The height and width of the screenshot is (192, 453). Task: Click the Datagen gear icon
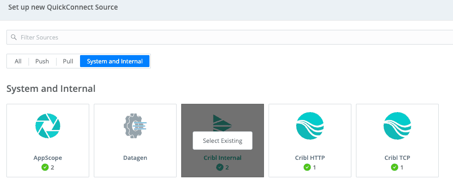pyautogui.click(x=135, y=126)
